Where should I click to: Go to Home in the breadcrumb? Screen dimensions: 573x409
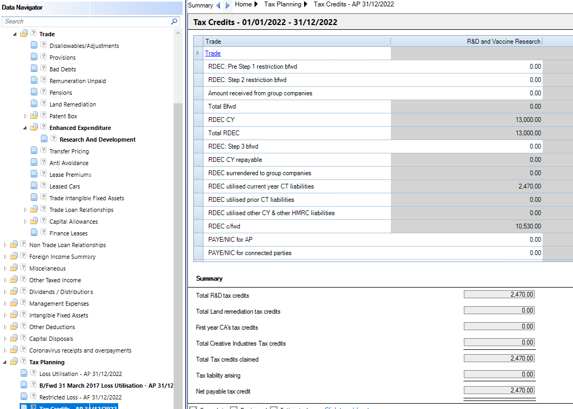[x=243, y=4]
